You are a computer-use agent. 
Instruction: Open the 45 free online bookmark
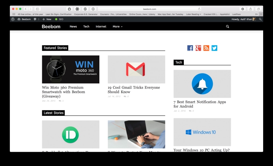[x=30, y=14]
